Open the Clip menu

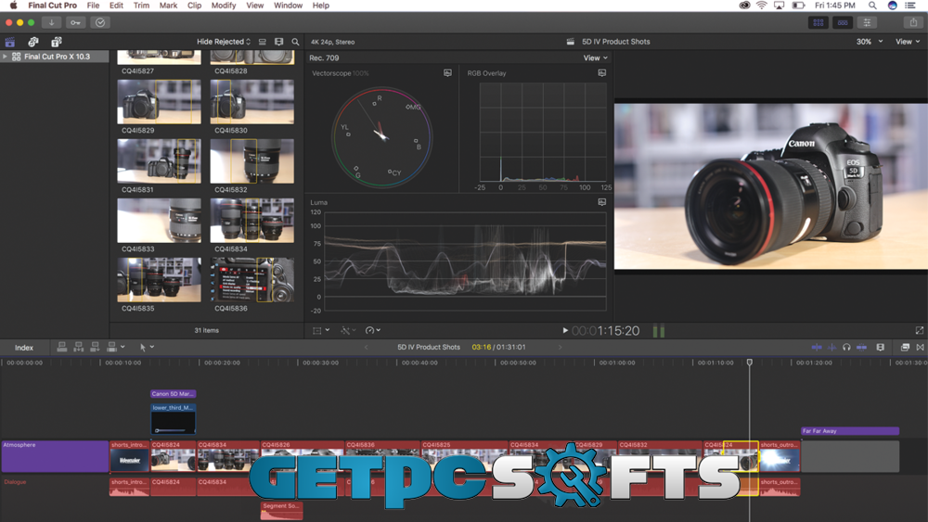coord(194,6)
